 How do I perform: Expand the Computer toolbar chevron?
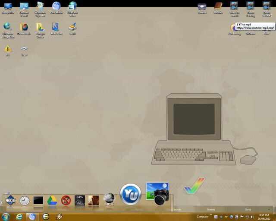point(211,215)
